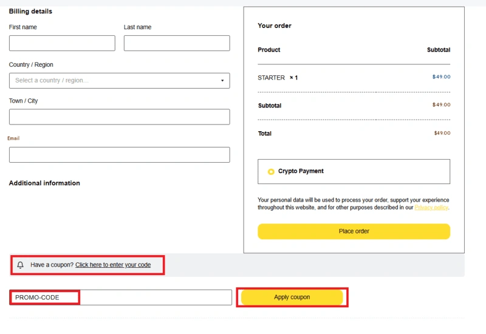486x334 pixels.
Task: Click the bell icon beside Have a coupon
Action: (x=21, y=265)
